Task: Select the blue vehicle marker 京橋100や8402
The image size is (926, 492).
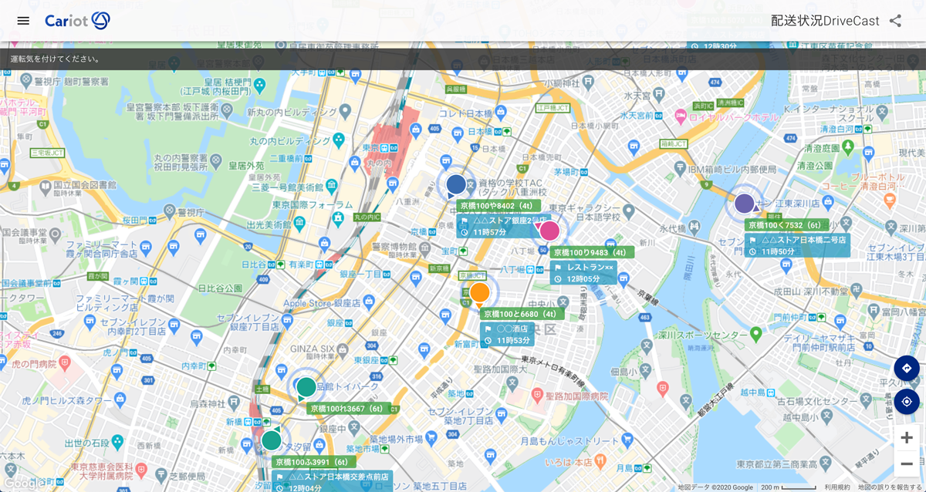Action: point(456,184)
